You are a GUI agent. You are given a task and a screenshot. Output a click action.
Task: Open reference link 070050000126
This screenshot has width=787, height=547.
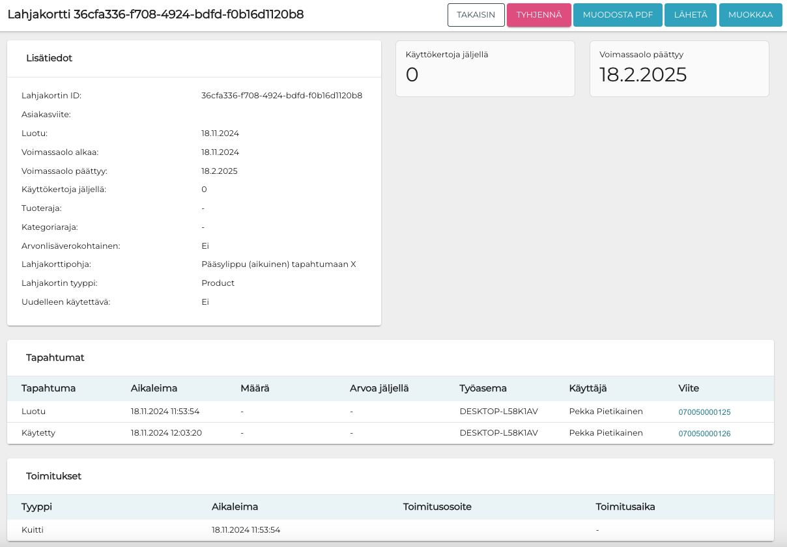[704, 434]
